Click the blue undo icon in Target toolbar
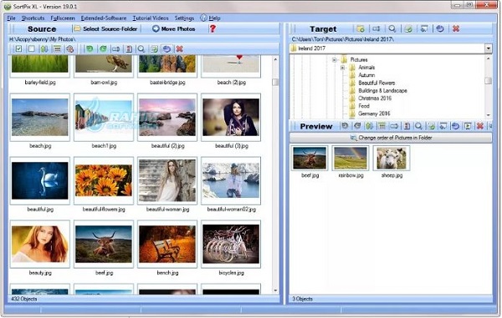 (x=440, y=28)
